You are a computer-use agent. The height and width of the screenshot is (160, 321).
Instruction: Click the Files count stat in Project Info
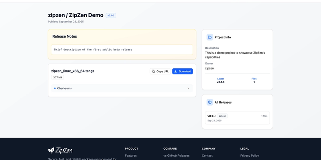click(254, 80)
